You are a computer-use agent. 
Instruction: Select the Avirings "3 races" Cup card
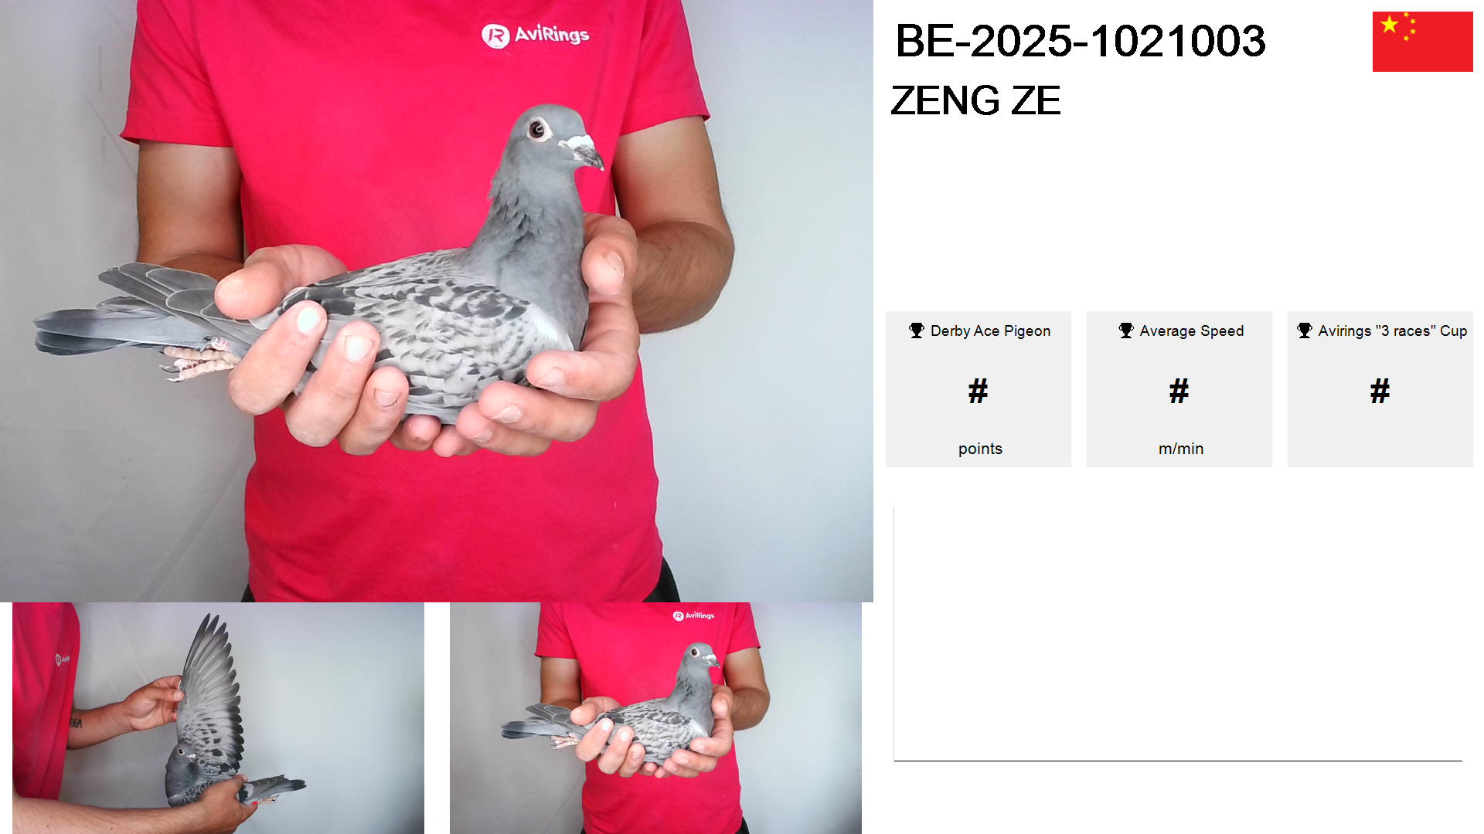click(1380, 389)
